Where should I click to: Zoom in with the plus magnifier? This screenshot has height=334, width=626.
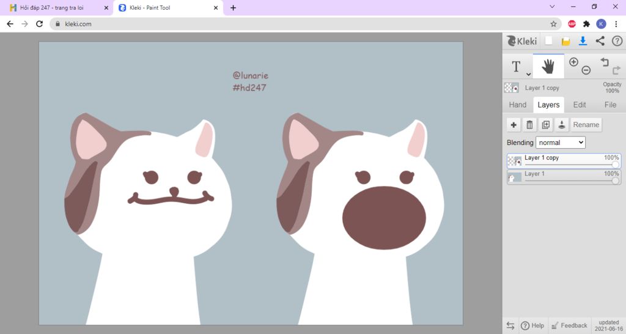pos(573,62)
